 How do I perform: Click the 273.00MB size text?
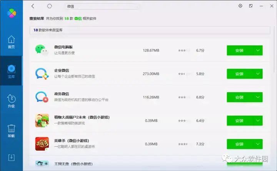(x=151, y=74)
